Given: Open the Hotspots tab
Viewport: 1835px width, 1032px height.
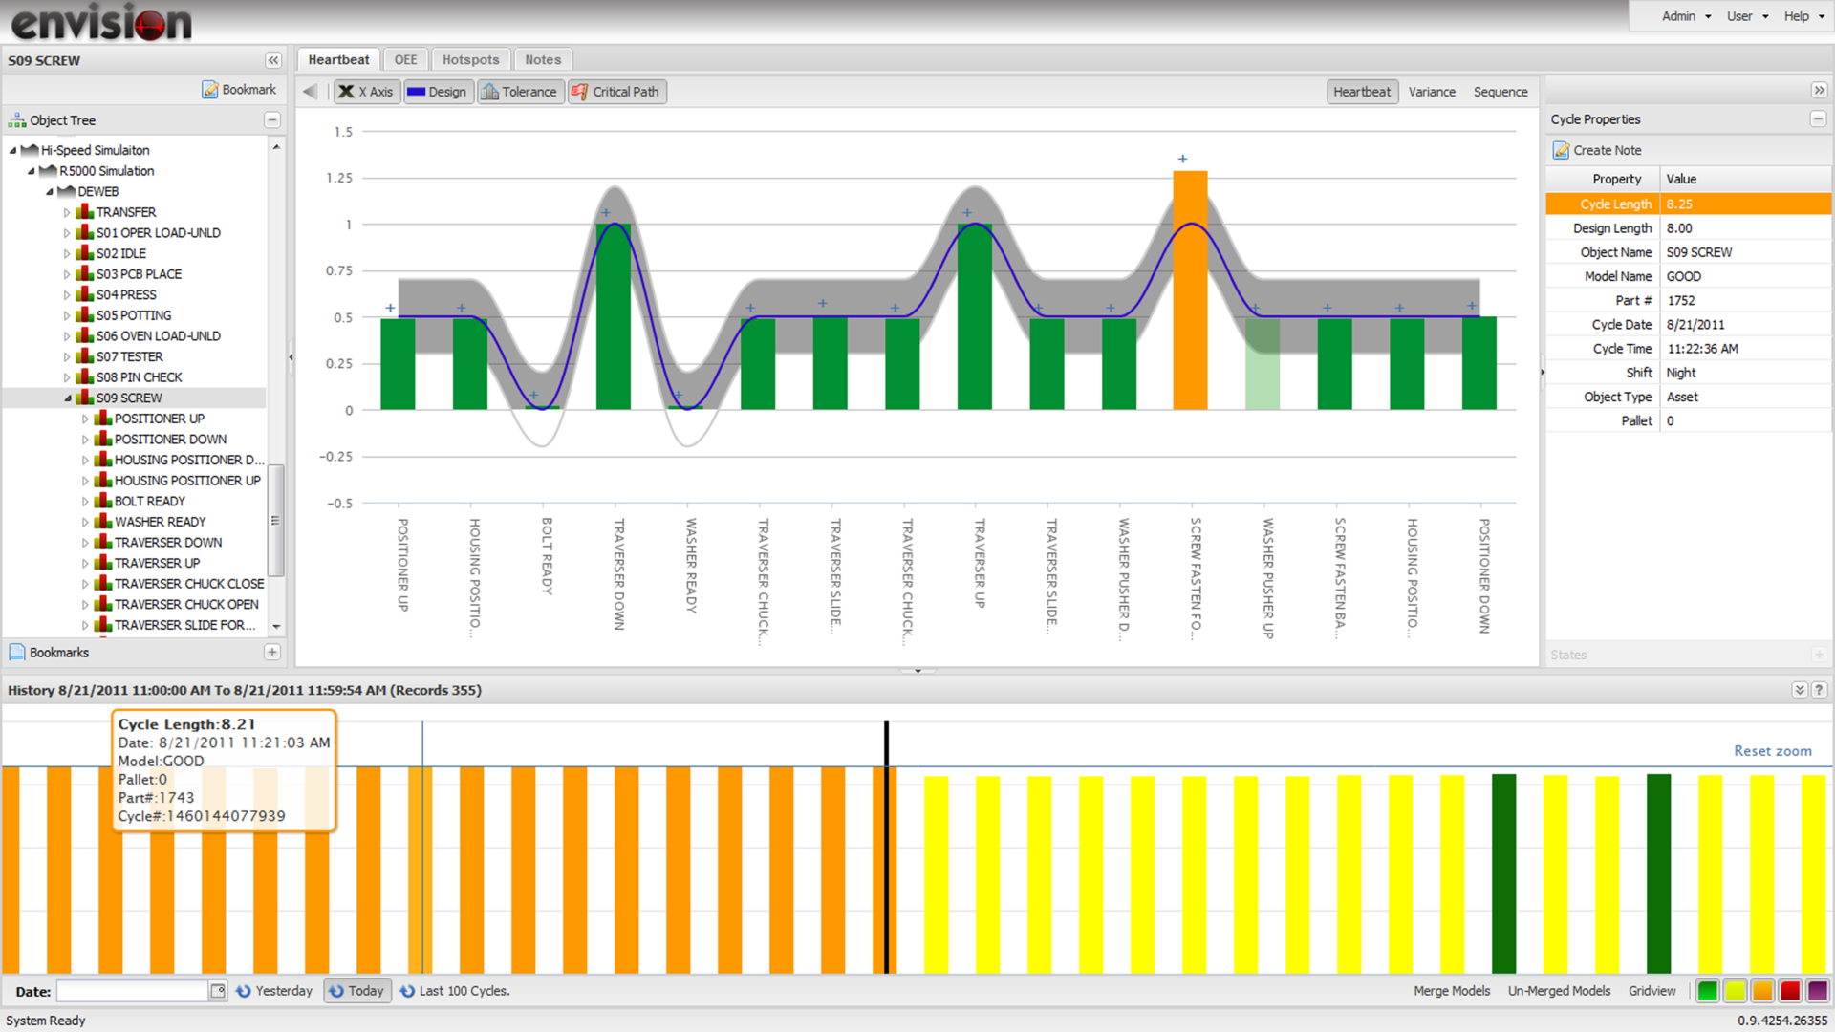Looking at the screenshot, I should 470,59.
